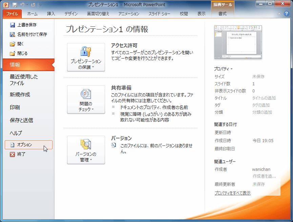Click ドキュメントのプロパティ、作成者の名前 list item

pyautogui.click(x=154, y=107)
